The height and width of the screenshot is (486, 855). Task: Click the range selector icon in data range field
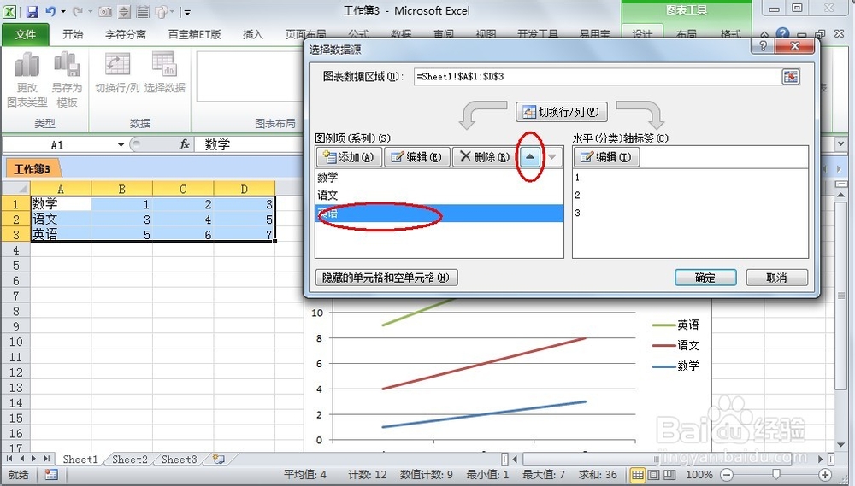click(790, 77)
